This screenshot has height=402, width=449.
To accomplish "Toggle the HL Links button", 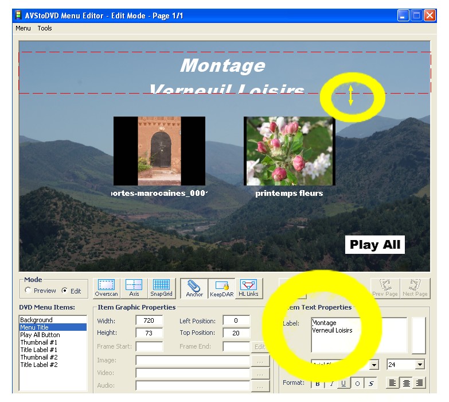I will (x=248, y=288).
